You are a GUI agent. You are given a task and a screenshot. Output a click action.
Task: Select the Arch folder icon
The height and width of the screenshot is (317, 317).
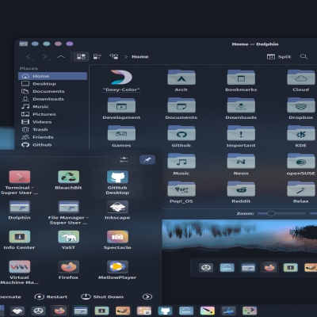click(x=181, y=77)
